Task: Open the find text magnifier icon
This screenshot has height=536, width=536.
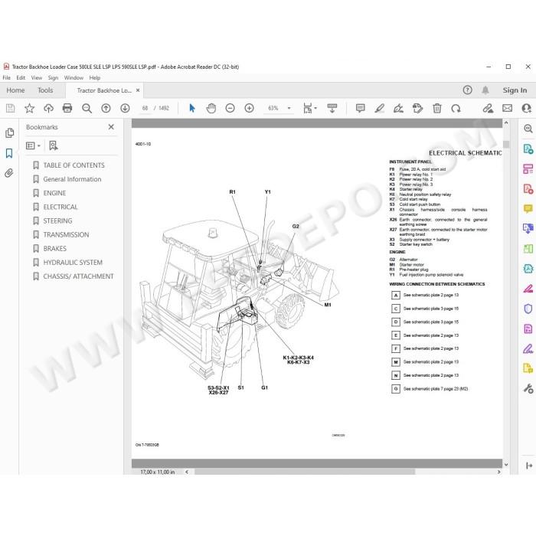Action: 87,109
